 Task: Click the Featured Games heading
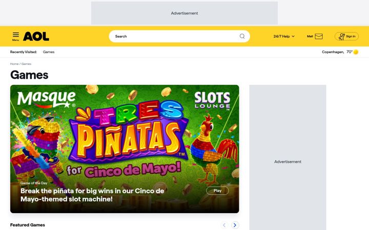pos(28,225)
